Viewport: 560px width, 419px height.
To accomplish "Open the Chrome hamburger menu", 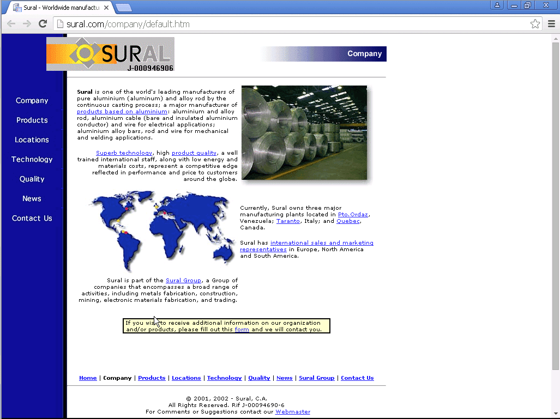I will coord(551,24).
